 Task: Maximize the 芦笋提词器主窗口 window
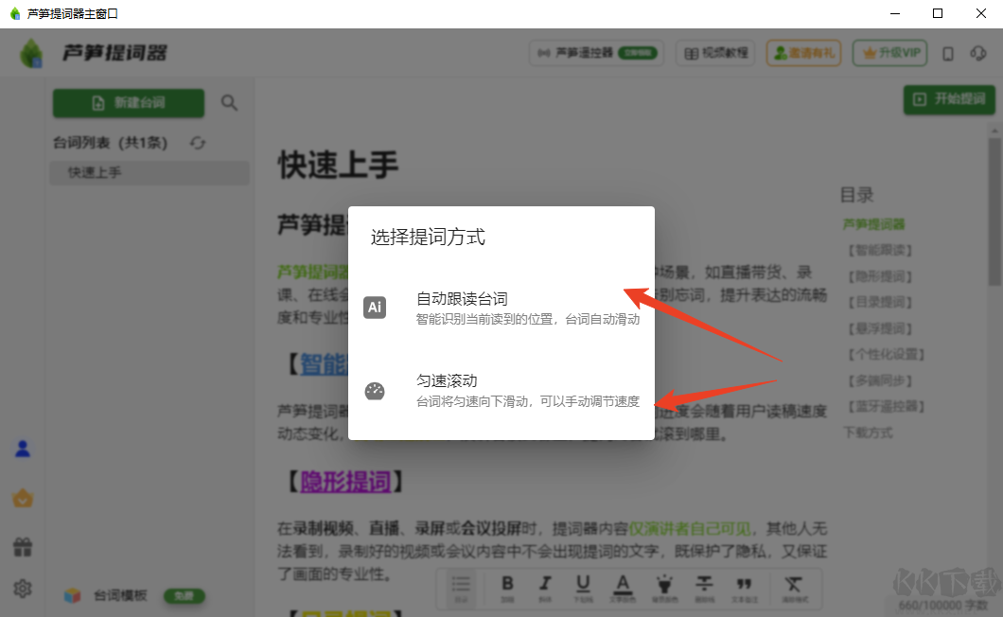coord(938,13)
